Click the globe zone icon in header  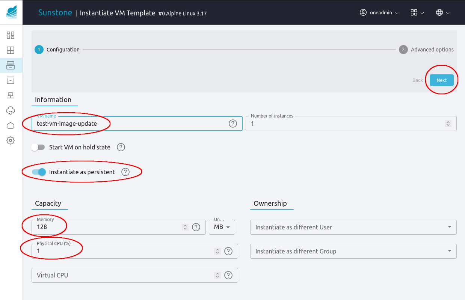click(439, 12)
